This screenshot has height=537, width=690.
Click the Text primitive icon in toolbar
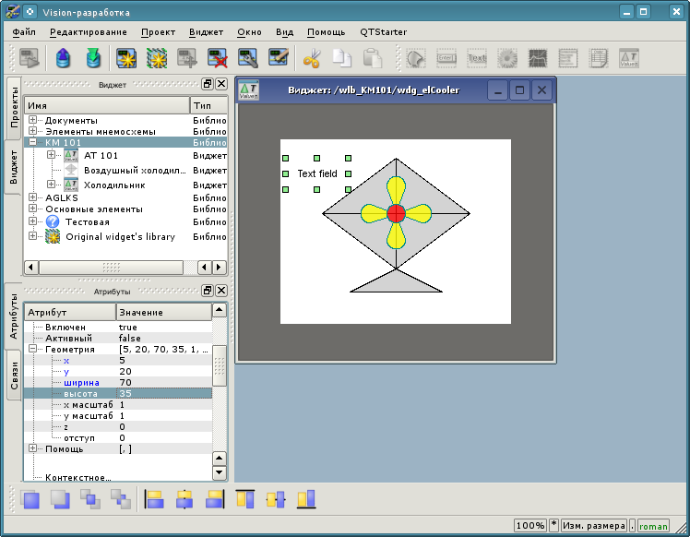(477, 58)
